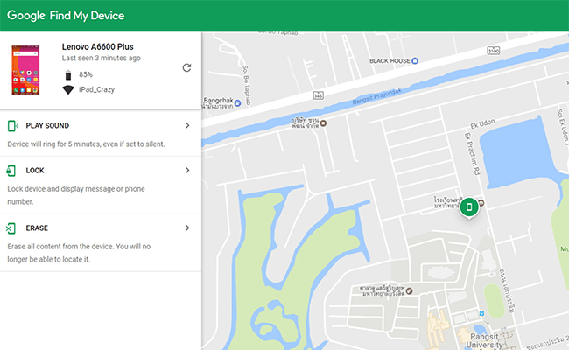
Task: Click the Wi-Fi icon next to iPad_Crazy
Action: (x=68, y=89)
